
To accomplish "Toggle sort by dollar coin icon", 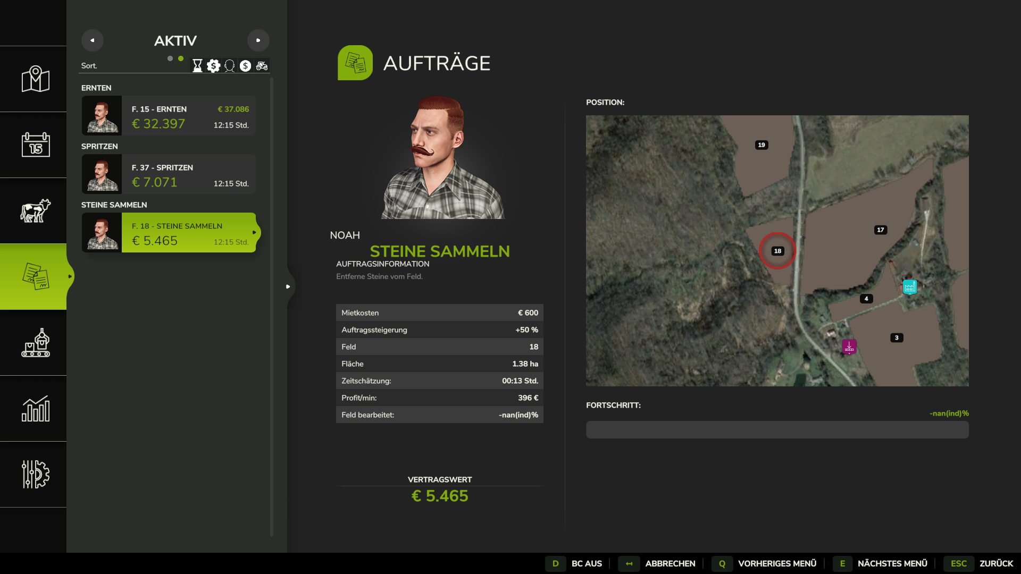I will (245, 66).
